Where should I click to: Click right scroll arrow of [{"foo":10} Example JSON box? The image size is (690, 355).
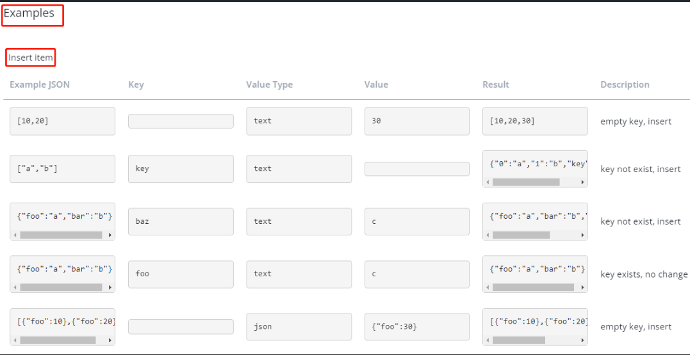click(110, 340)
